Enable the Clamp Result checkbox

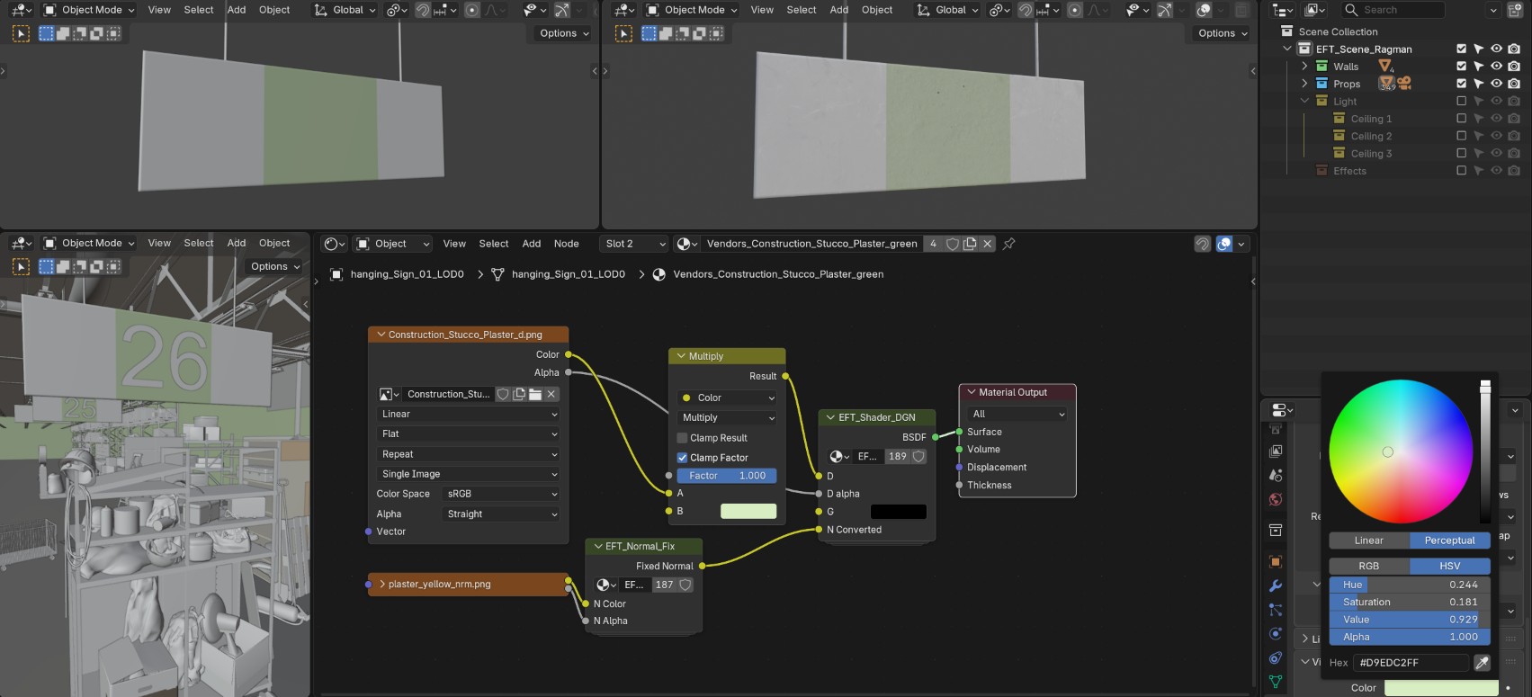click(x=682, y=438)
